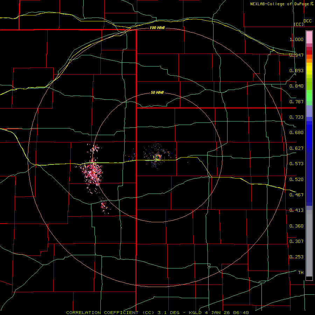Click the [CC] units label
Viewport: 315px width, 315px height.
299,24
